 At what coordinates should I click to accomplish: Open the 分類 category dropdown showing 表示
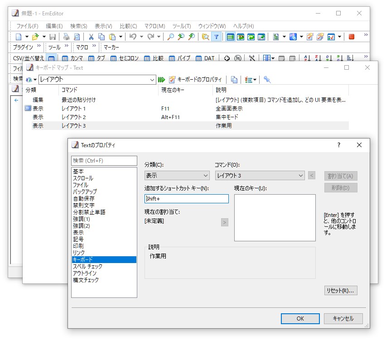[x=177, y=176]
